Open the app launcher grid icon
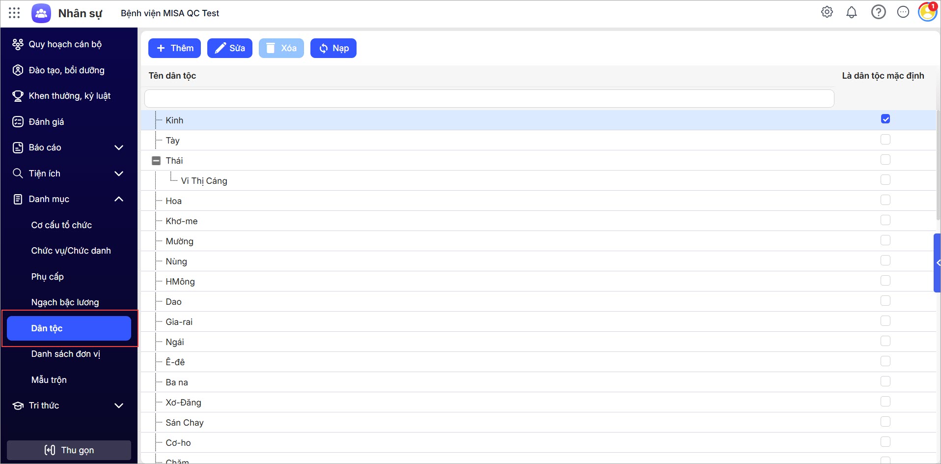This screenshot has height=464, width=941. click(x=14, y=13)
